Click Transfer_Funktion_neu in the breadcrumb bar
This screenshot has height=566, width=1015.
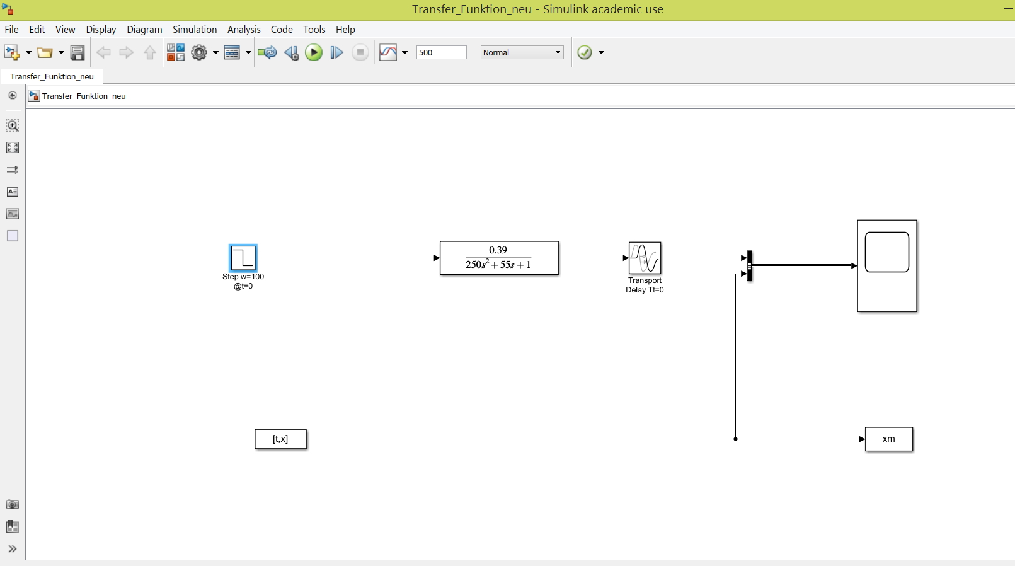click(84, 96)
